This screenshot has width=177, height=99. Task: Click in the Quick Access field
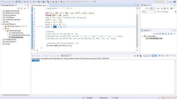(x=161, y=2)
